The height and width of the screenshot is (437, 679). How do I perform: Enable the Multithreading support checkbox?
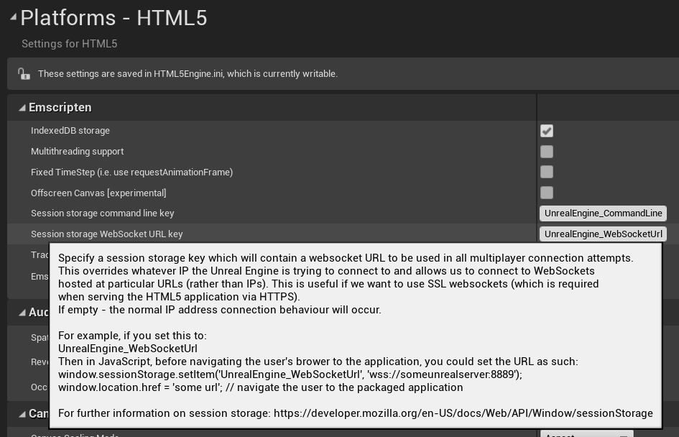(x=547, y=152)
